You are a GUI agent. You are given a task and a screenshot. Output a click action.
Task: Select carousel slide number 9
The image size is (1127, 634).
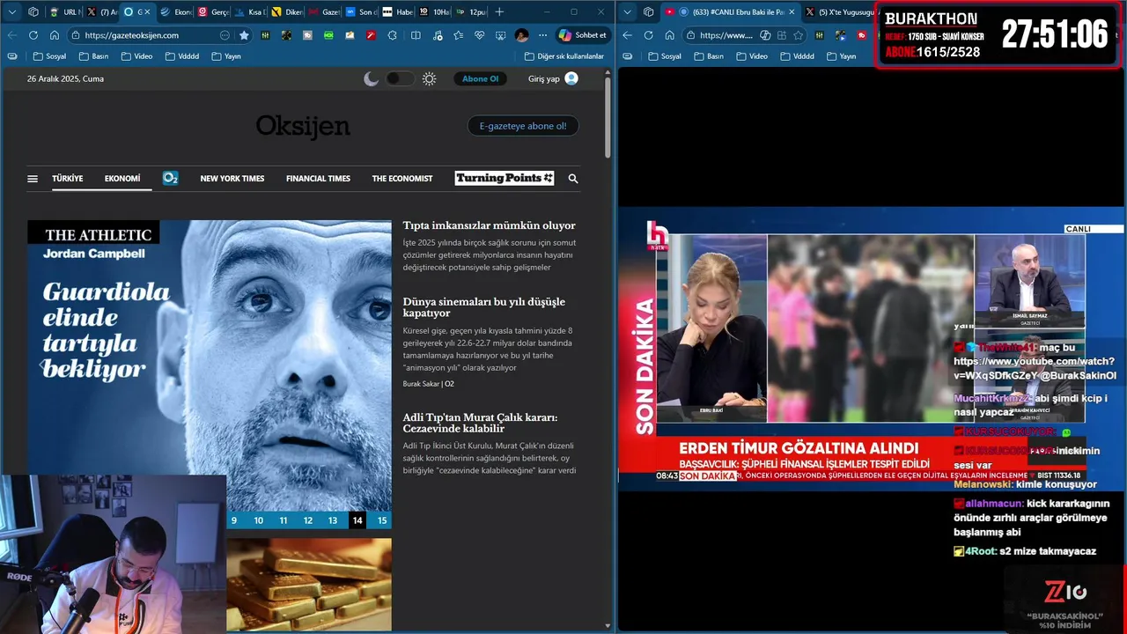point(233,520)
